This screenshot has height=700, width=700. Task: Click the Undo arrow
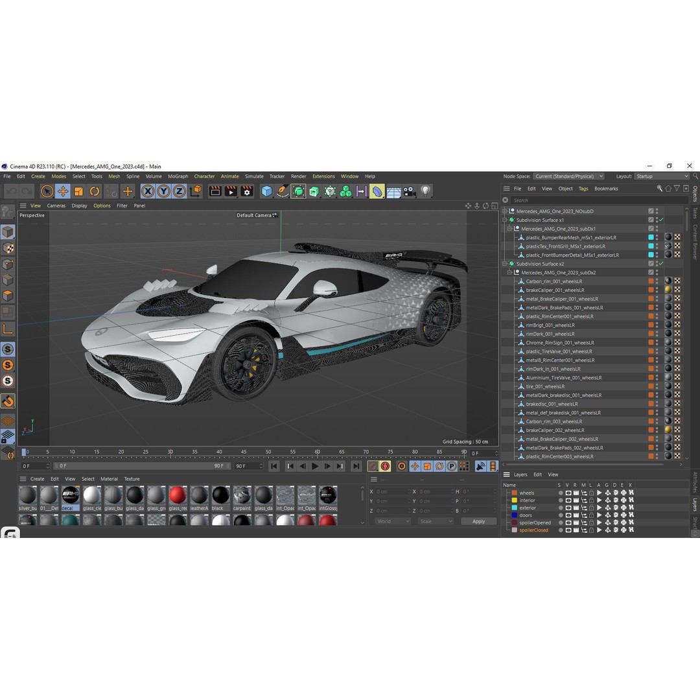click(x=11, y=191)
